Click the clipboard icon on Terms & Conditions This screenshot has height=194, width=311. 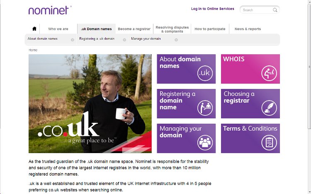click(269, 143)
